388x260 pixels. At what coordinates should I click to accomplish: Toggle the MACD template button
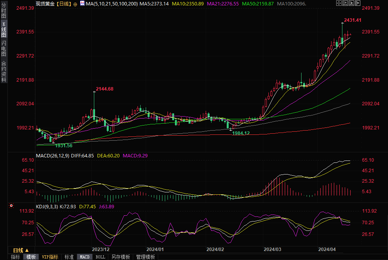tap(85, 257)
